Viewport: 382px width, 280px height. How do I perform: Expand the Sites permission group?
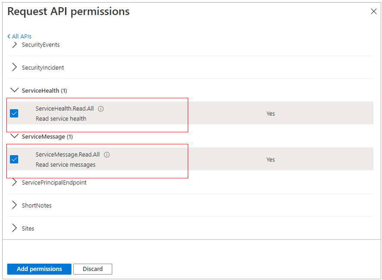(x=14, y=228)
